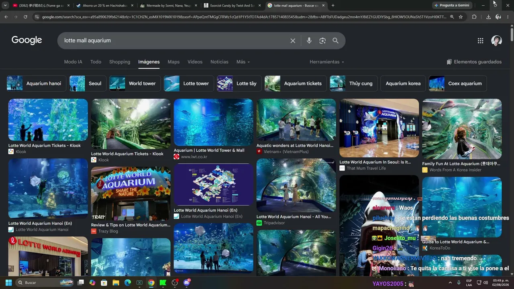Switch to the YouTube Yume ga tab
514x289 pixels.
(40, 6)
